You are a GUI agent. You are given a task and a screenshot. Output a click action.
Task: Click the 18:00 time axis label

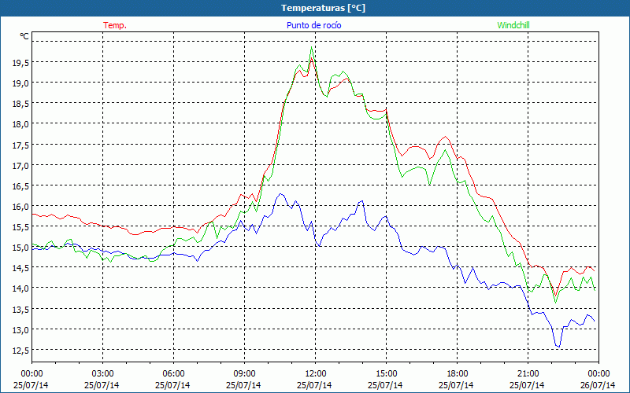click(x=457, y=374)
